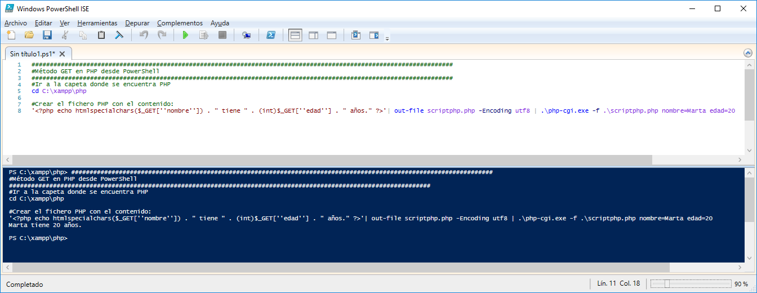Collapse the script pane with the round chevron

[748, 53]
